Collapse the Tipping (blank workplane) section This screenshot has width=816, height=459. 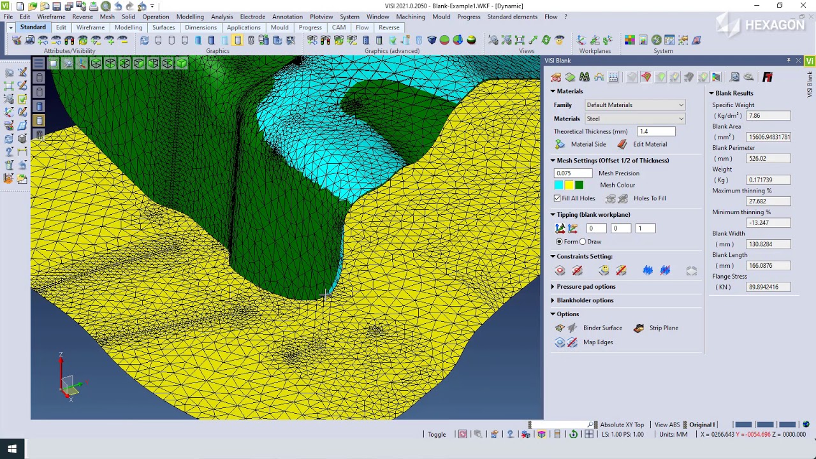(553, 215)
